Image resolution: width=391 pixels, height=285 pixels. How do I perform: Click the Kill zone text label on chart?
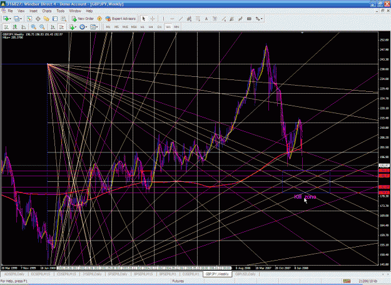[x=305, y=197]
